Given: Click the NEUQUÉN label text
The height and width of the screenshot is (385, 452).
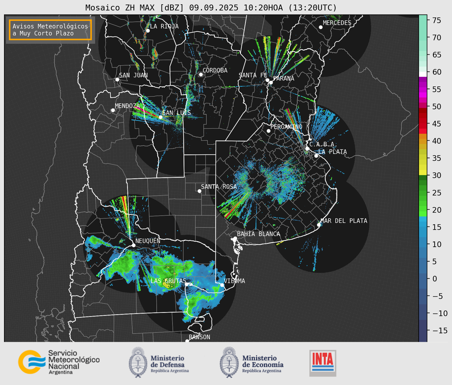Looking at the screenshot, I should [x=148, y=241].
